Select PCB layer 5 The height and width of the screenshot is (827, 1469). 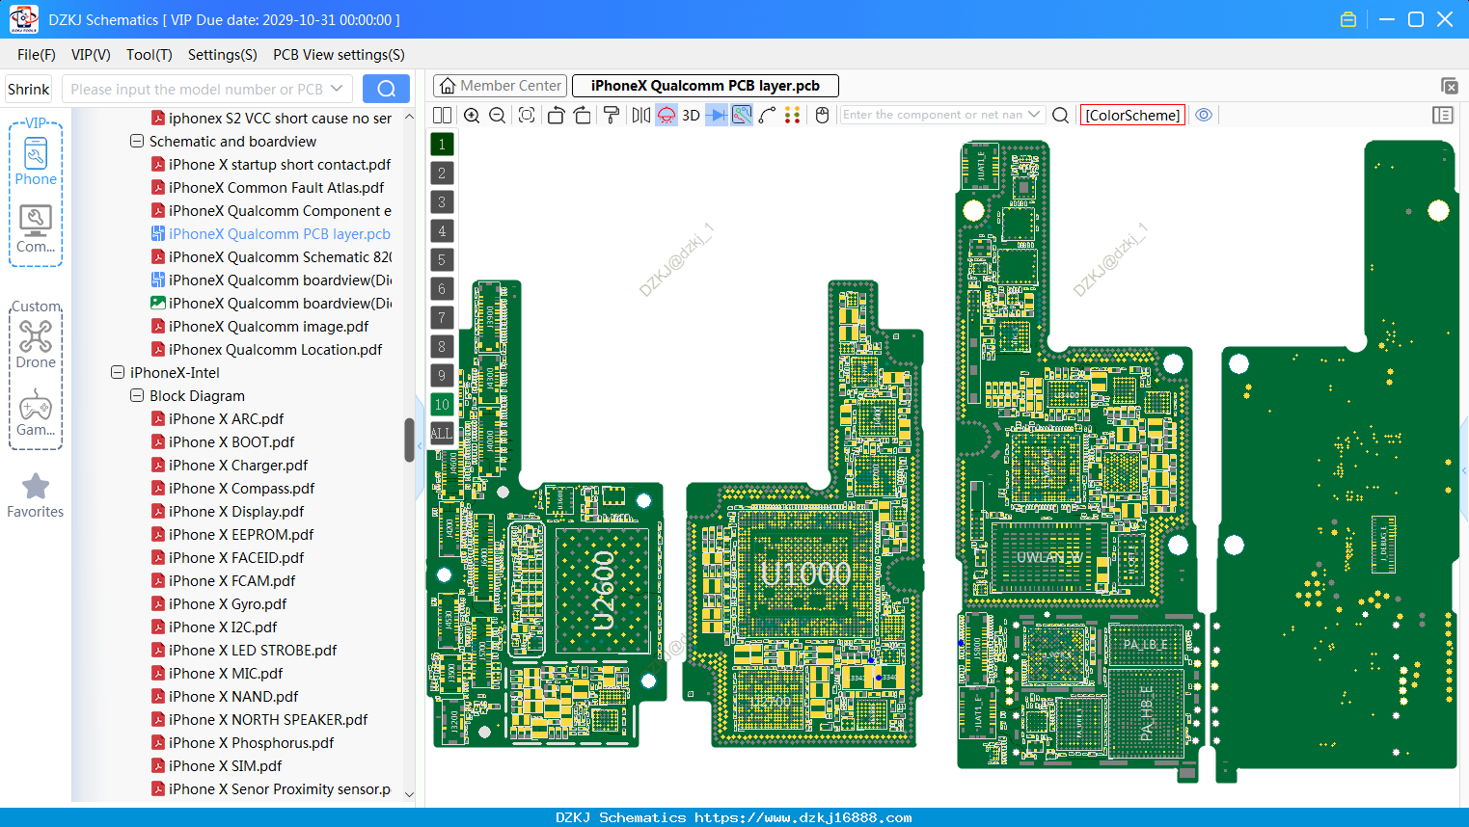(442, 260)
